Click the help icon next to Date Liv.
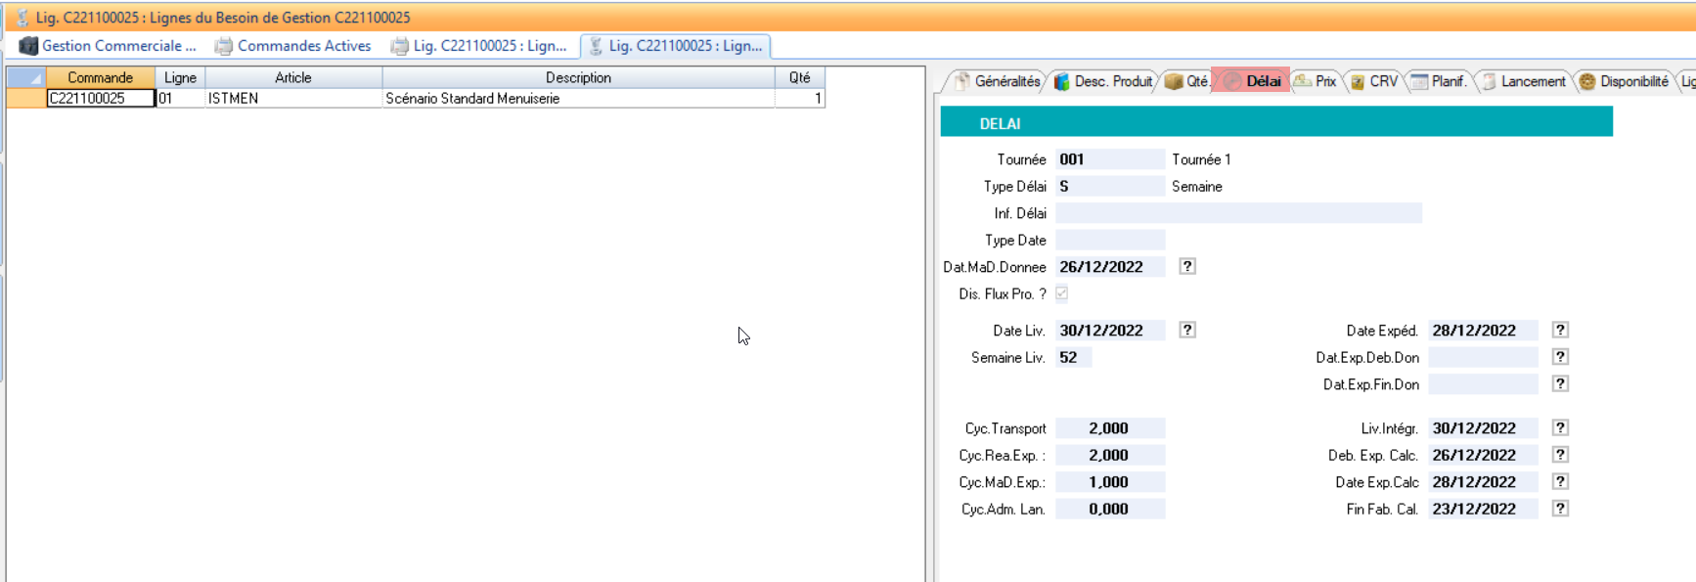1696x582 pixels. [1186, 331]
